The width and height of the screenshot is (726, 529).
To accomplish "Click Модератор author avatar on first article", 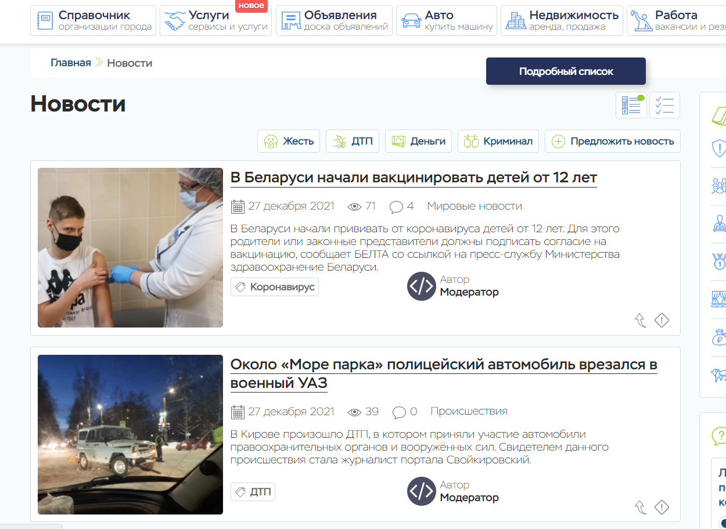I will pos(421,286).
